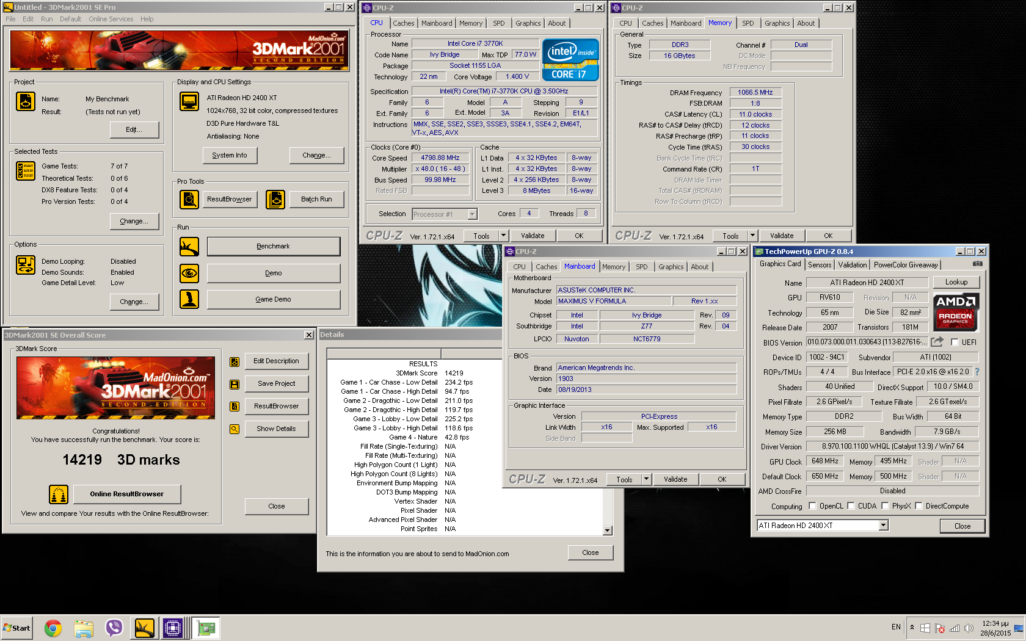The width and height of the screenshot is (1026, 641).
Task: Click the GPU-Z Name field
Action: 867,283
